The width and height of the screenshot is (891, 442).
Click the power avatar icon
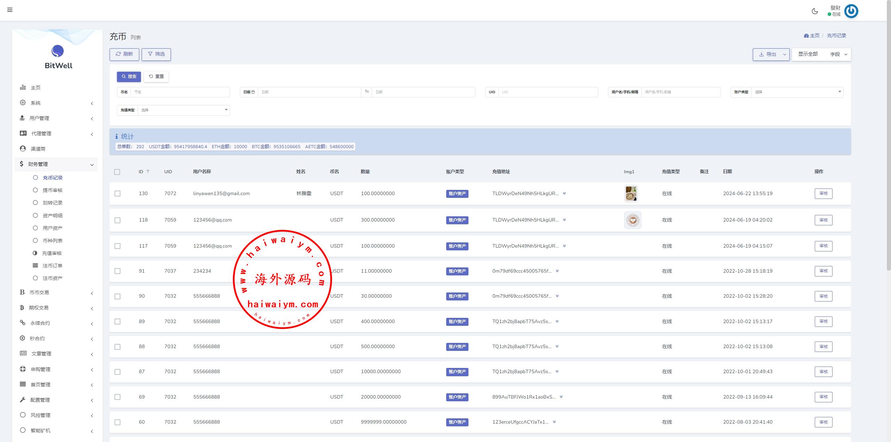click(851, 11)
